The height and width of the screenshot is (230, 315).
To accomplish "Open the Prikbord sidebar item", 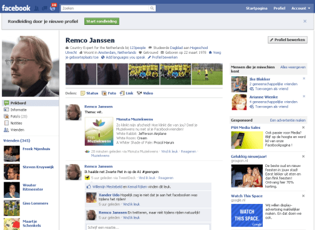I will coord(30,103).
